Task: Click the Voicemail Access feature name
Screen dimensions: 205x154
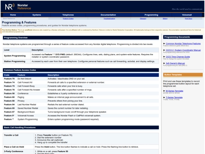Action: (x=26, y=116)
